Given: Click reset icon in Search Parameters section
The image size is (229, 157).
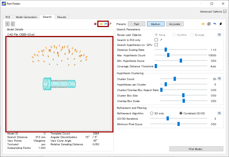Looking at the screenshot, I should (219, 35).
